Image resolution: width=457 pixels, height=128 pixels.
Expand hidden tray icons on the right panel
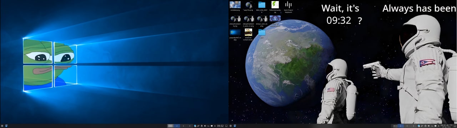pyautogui.click(x=438, y=126)
